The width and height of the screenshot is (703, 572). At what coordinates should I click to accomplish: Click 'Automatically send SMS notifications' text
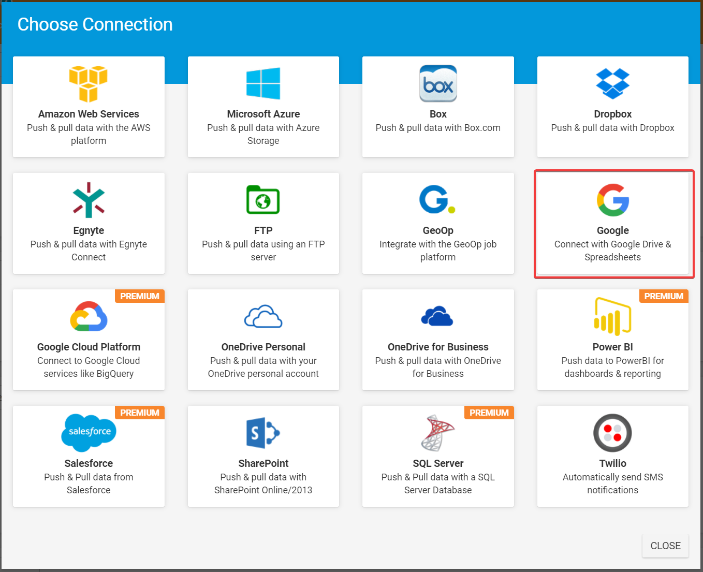(x=612, y=483)
